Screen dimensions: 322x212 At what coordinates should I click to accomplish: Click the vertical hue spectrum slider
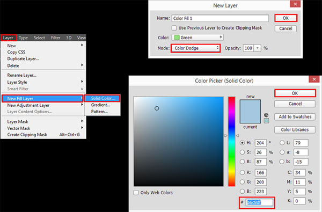231,142
